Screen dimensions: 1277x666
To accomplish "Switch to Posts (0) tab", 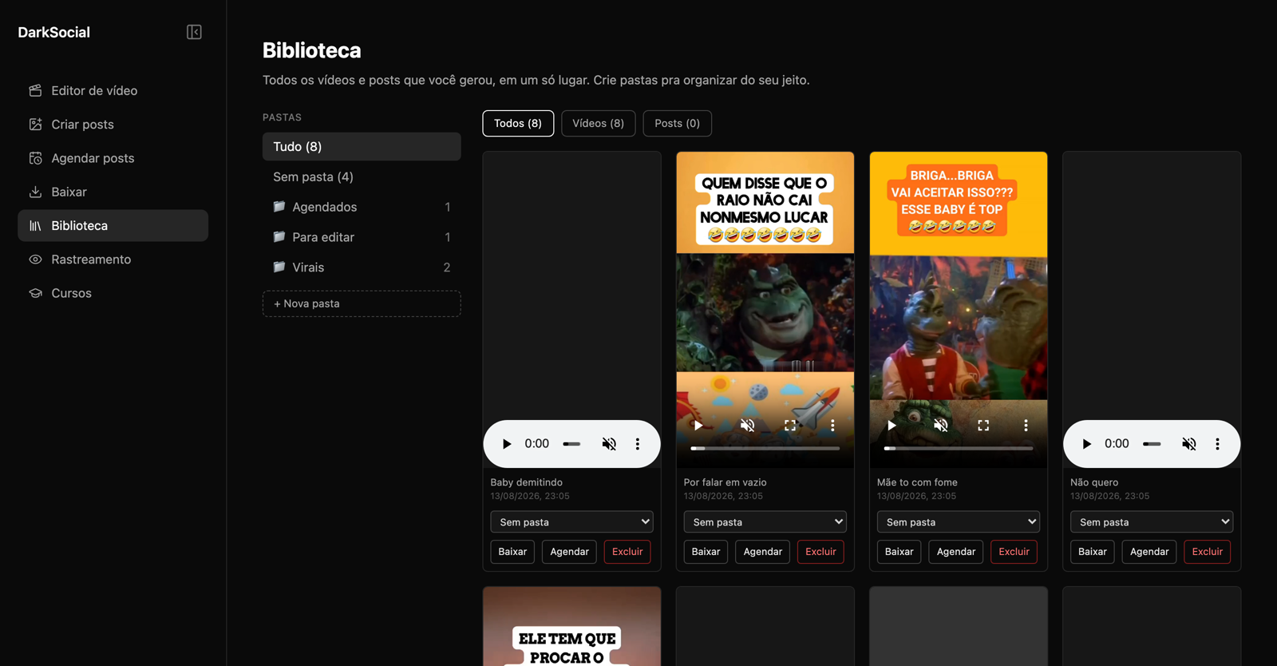I will coord(677,123).
